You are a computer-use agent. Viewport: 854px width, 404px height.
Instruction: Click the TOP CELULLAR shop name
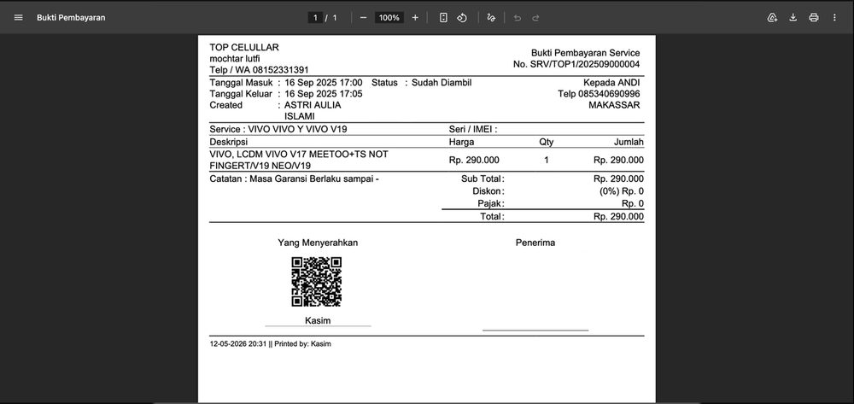(244, 47)
